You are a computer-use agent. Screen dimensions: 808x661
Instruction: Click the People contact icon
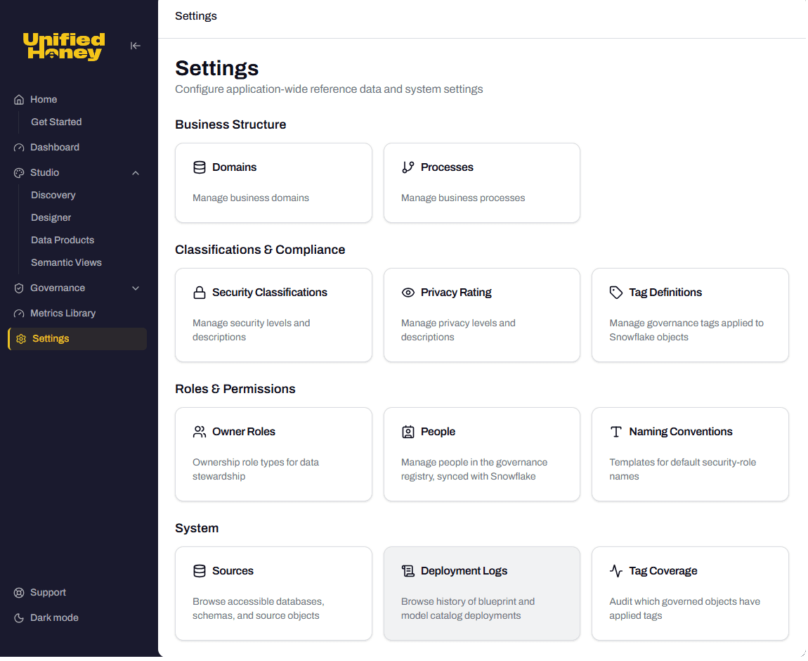click(x=408, y=432)
